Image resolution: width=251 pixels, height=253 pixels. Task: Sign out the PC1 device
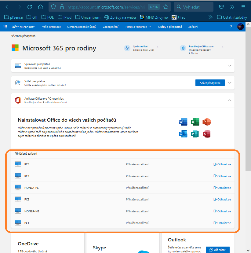tap(222, 223)
